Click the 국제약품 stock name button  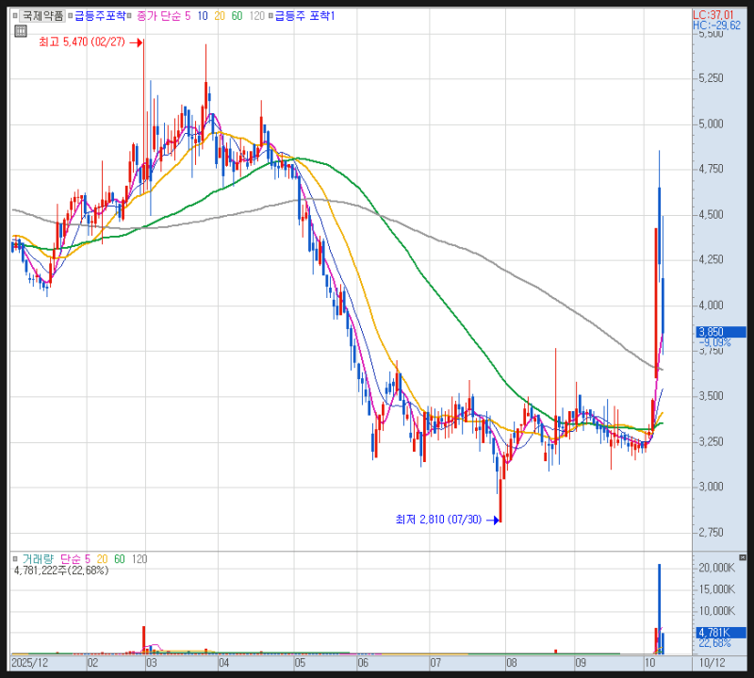42,16
